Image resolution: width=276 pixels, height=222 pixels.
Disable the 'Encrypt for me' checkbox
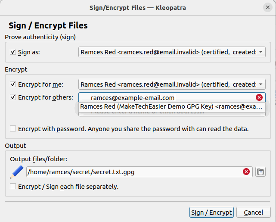pos(13,84)
